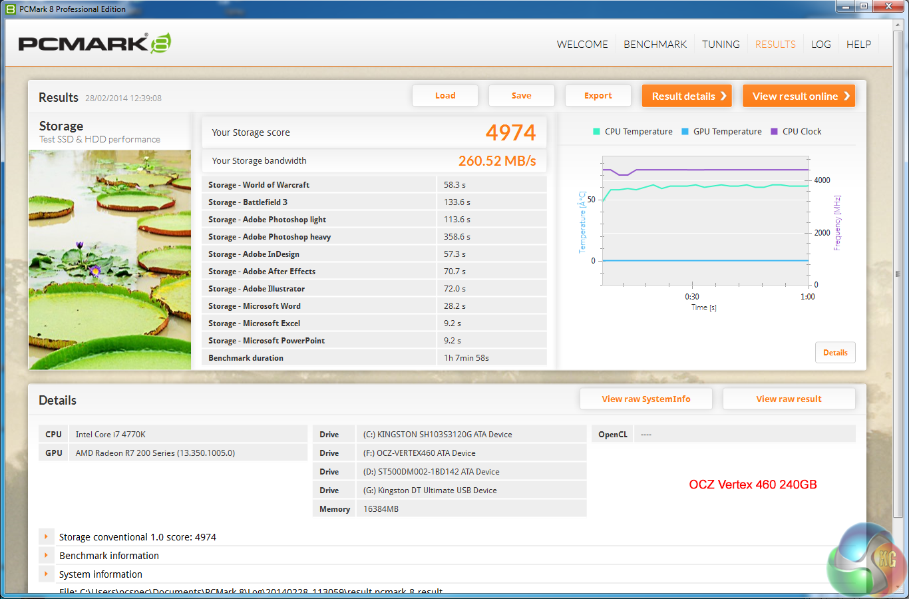Image resolution: width=909 pixels, height=599 pixels.
Task: Select the Results tab
Action: coord(775,45)
